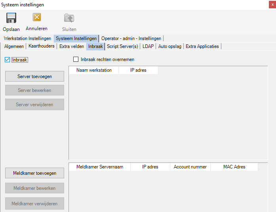Click the Server toevoegen button

(35, 76)
